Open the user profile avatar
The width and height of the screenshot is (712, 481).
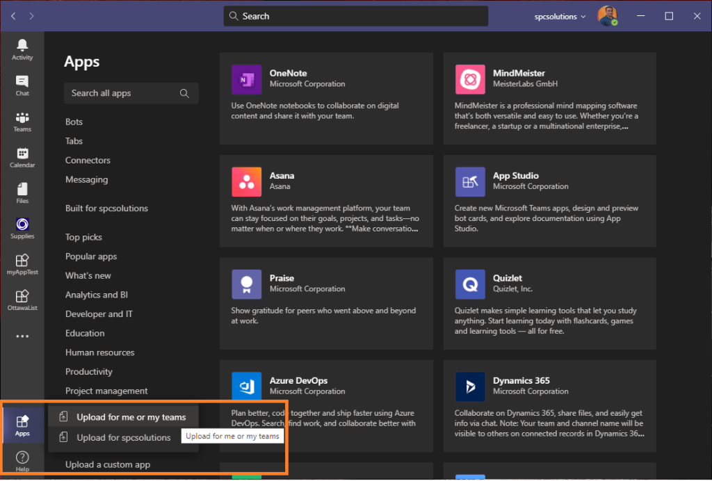(607, 16)
